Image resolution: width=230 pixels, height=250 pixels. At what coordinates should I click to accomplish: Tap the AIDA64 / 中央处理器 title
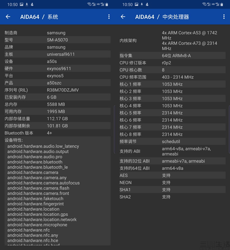click(x=162, y=17)
